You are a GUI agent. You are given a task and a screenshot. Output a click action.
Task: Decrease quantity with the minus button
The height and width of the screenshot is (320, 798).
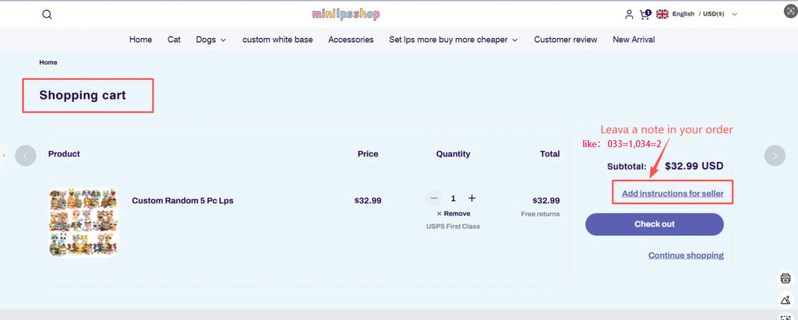click(x=435, y=199)
